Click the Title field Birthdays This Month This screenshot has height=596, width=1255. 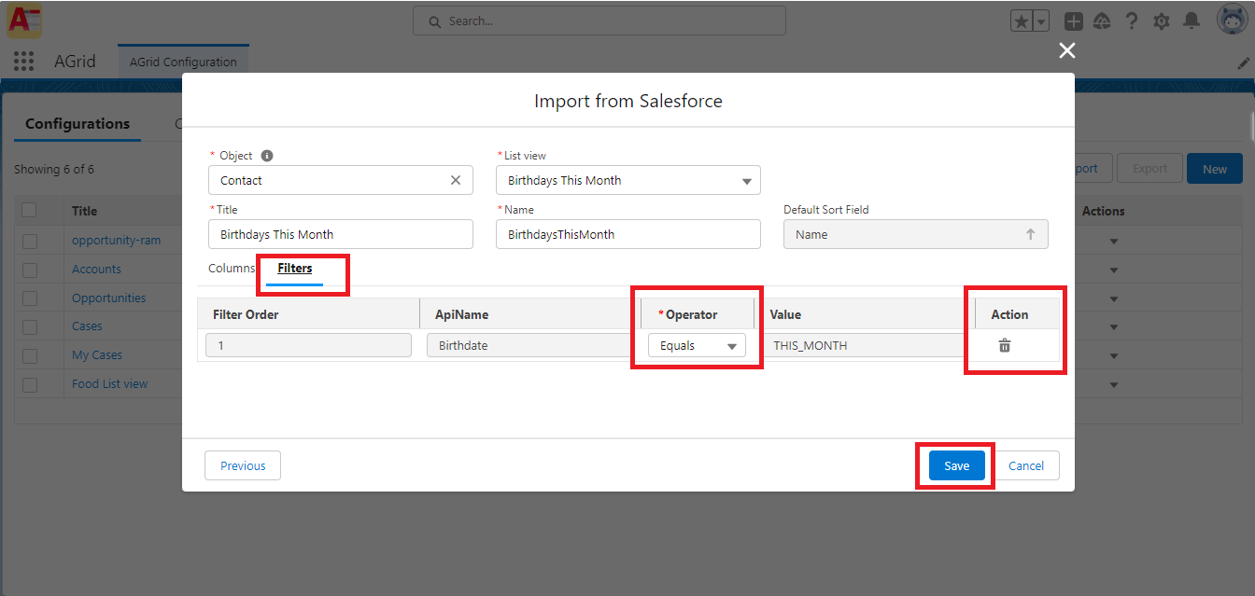(341, 234)
